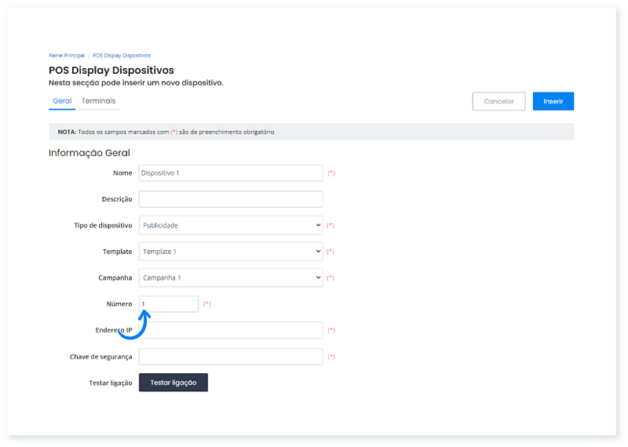Open the Painel Principal breadcrumb link
628x447 pixels.
click(x=67, y=55)
